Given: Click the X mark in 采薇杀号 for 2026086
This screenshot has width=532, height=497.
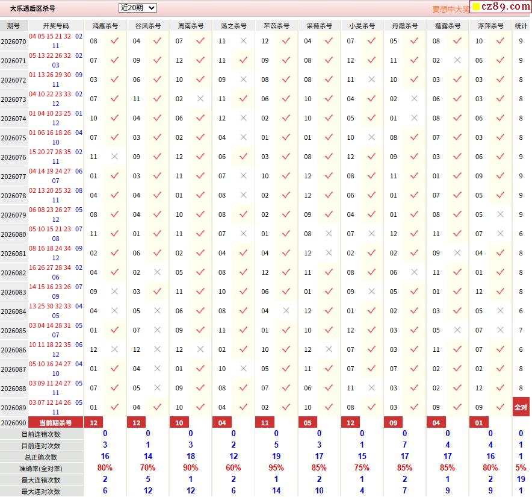Looking at the screenshot, I should click(329, 349).
